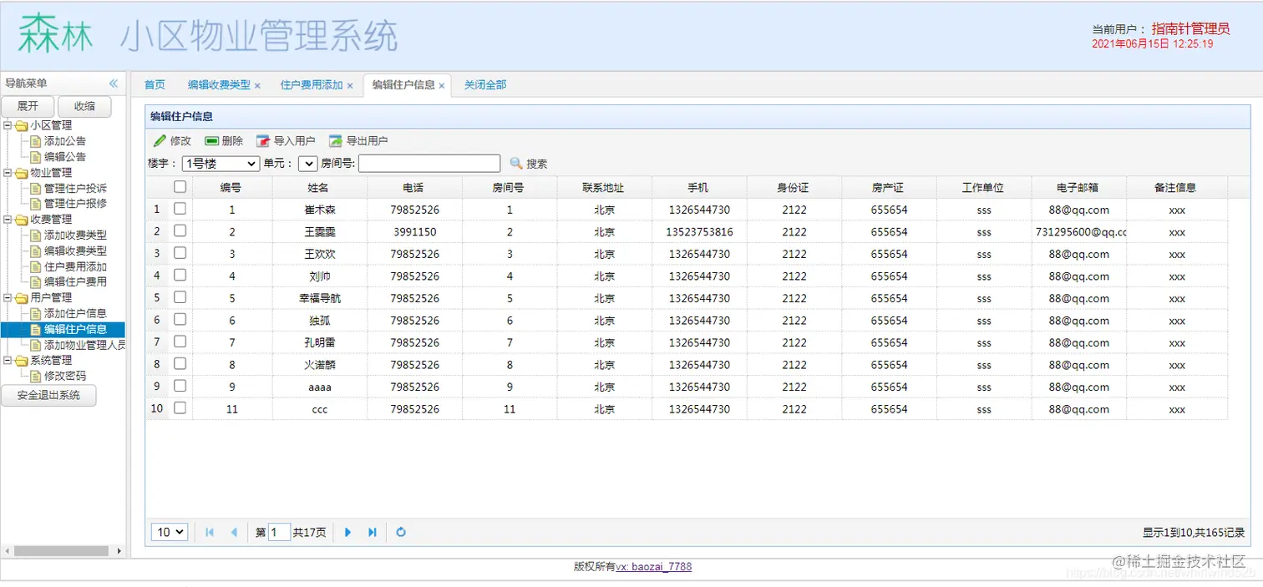Image resolution: width=1263 pixels, height=587 pixels.
Task: Go to first page of records
Action: tap(209, 532)
